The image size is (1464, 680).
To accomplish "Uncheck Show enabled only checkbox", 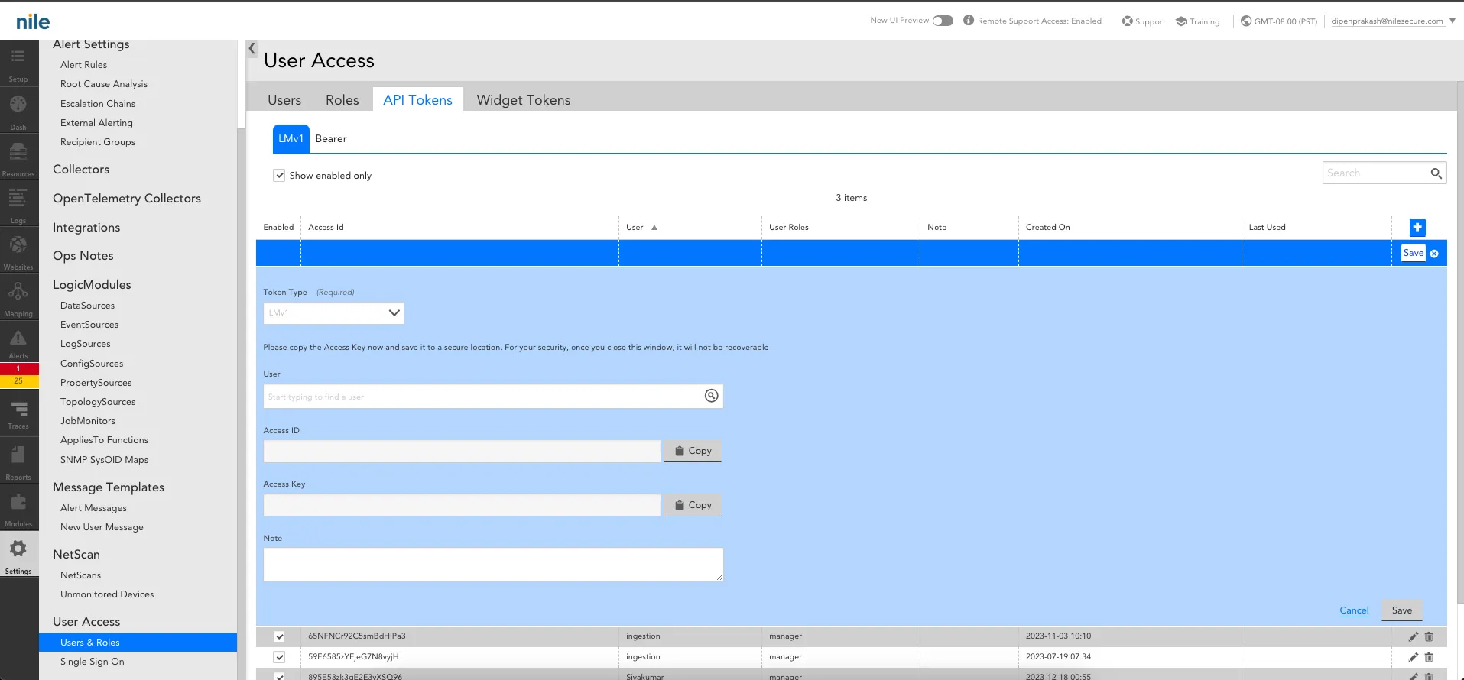I will (x=280, y=175).
